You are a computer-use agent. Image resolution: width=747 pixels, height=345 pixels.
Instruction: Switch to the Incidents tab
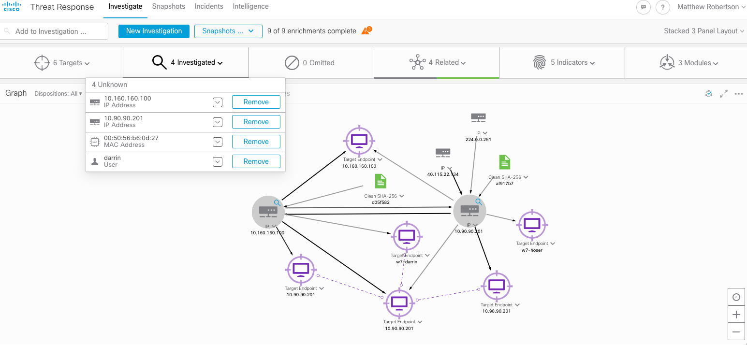tap(209, 6)
